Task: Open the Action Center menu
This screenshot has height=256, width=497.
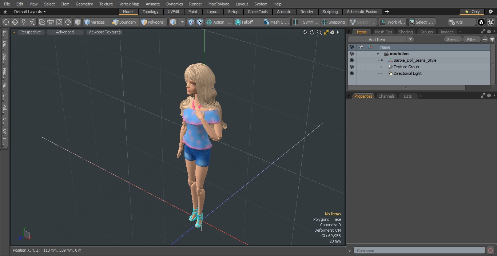Action: [219, 22]
